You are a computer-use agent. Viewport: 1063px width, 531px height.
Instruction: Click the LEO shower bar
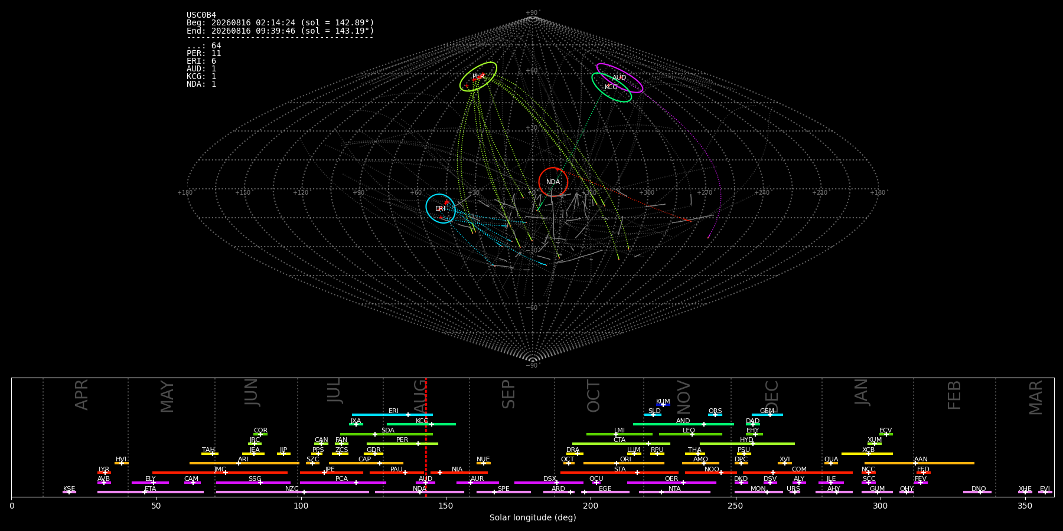pos(690,434)
